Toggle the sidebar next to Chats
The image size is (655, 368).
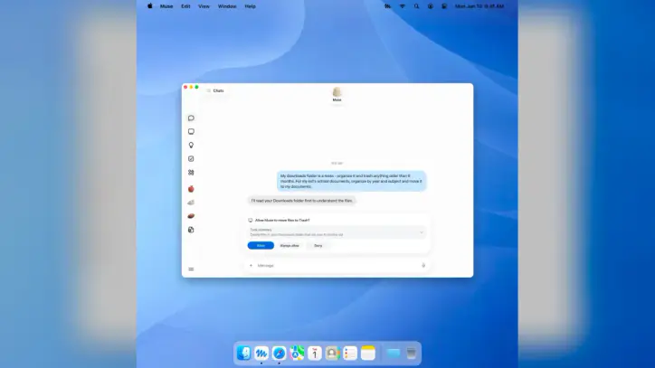point(208,90)
